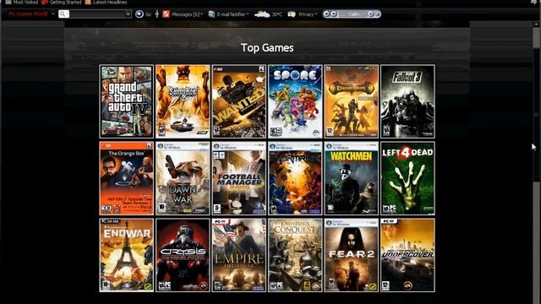Click the Top Games heading

coord(267,47)
